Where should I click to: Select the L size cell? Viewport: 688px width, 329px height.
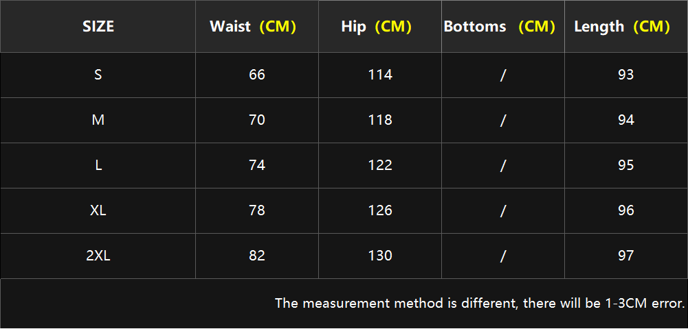[98, 165]
